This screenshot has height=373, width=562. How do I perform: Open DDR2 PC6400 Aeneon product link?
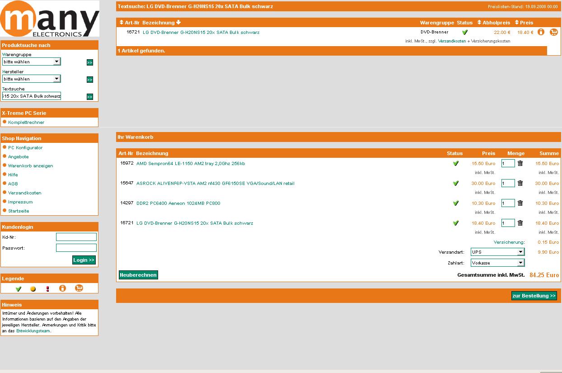click(x=178, y=203)
